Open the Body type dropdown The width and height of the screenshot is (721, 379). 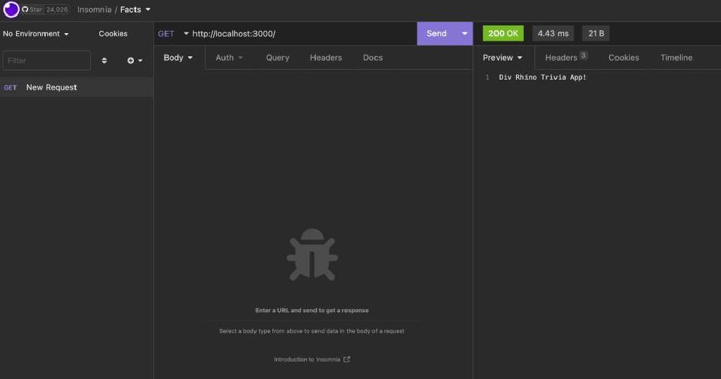click(x=178, y=58)
